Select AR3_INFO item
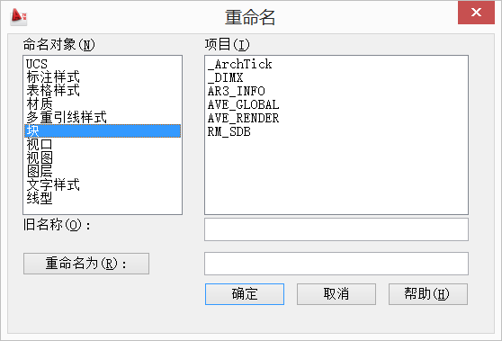The image size is (502, 341). click(336, 91)
